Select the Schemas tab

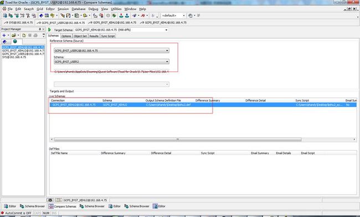tap(54, 36)
